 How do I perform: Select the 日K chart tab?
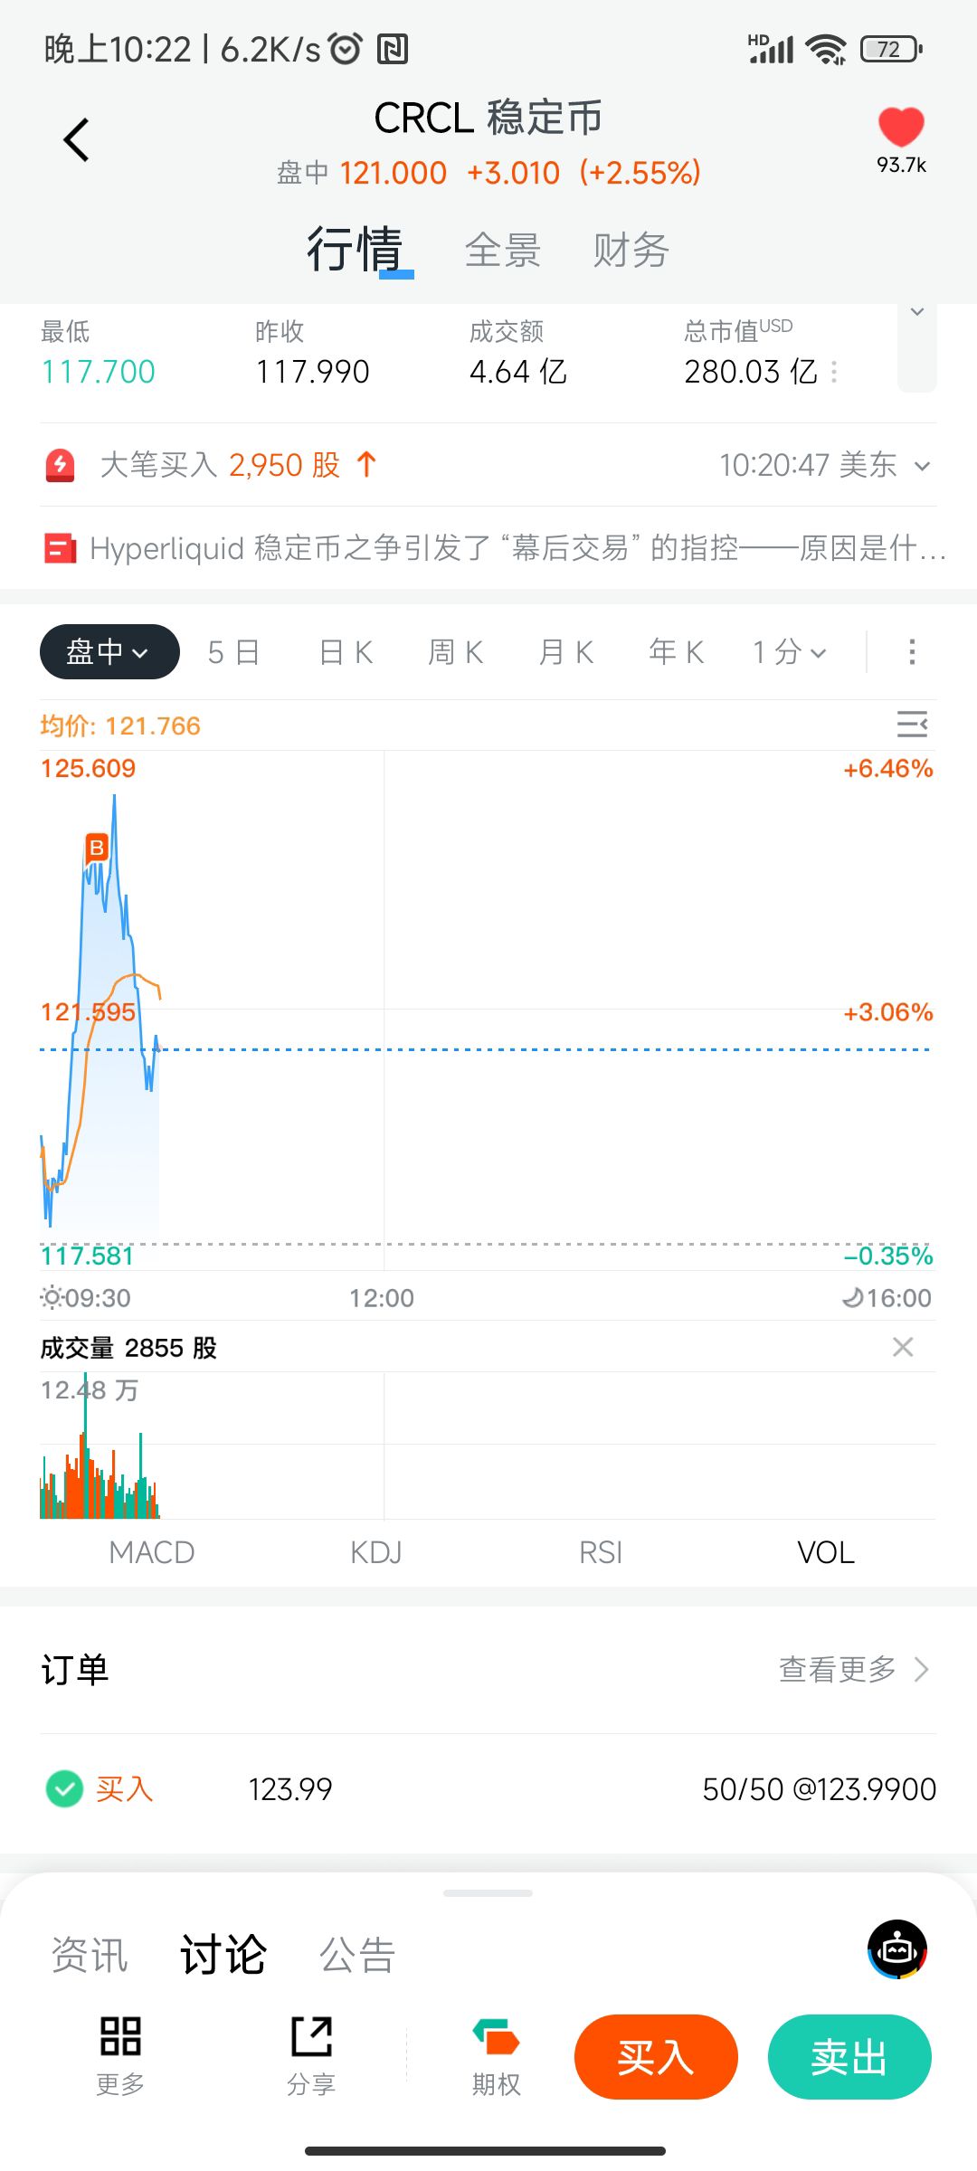point(346,652)
